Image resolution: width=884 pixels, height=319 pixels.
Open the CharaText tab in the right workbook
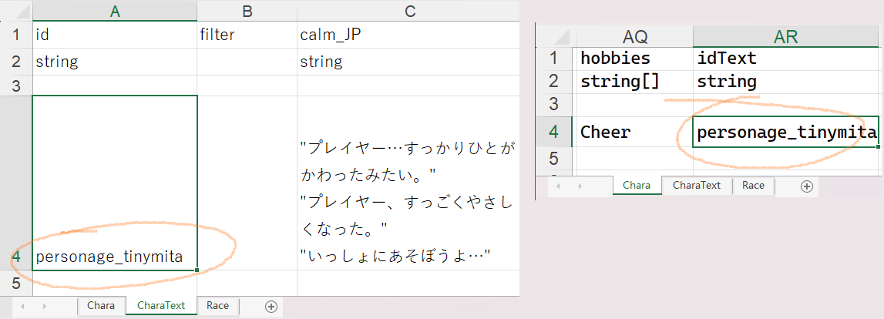696,186
